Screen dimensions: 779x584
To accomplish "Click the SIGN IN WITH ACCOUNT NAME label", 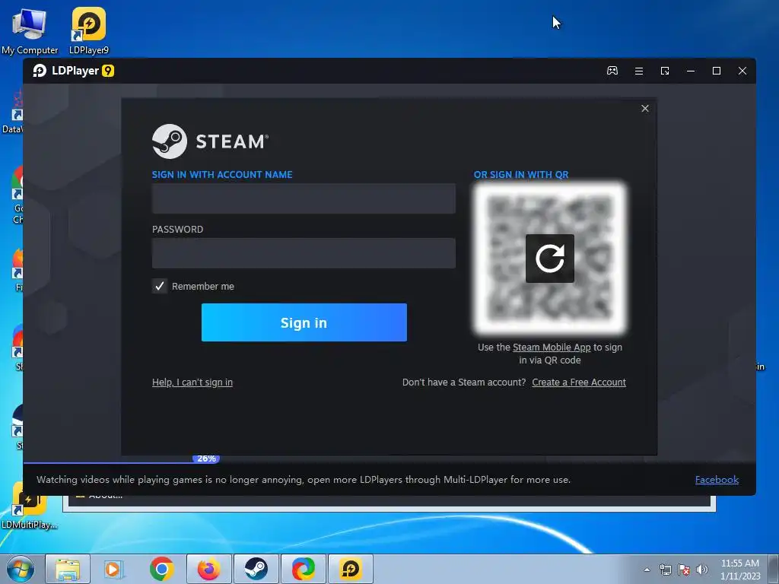I will tap(222, 174).
